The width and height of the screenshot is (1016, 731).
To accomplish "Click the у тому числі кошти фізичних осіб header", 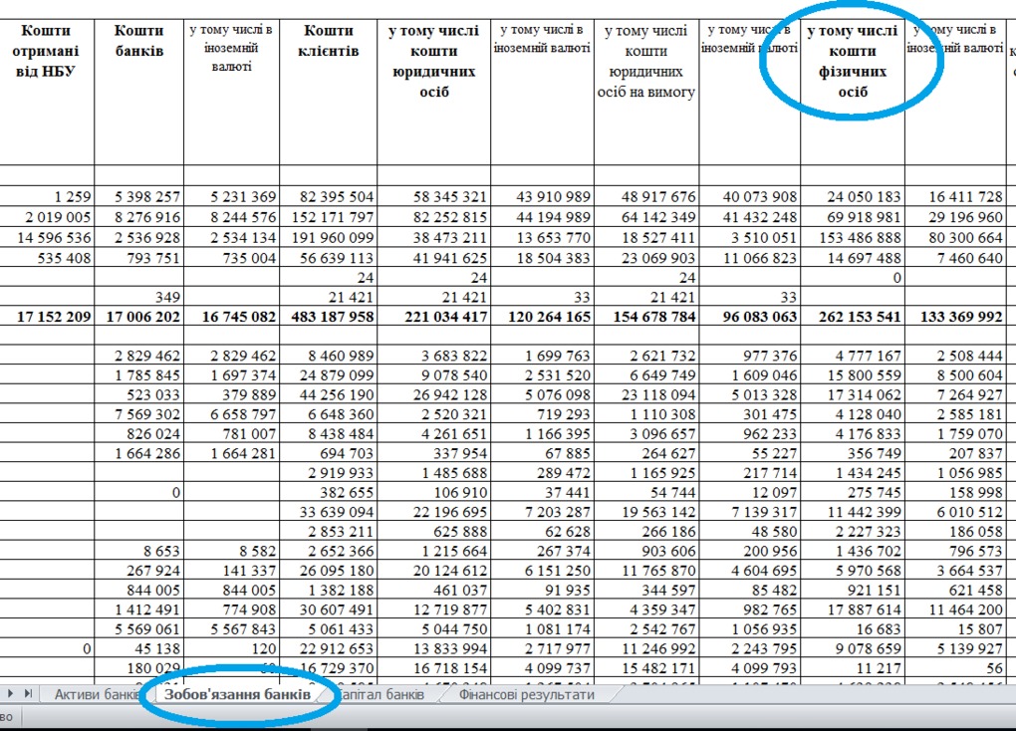I will [853, 62].
